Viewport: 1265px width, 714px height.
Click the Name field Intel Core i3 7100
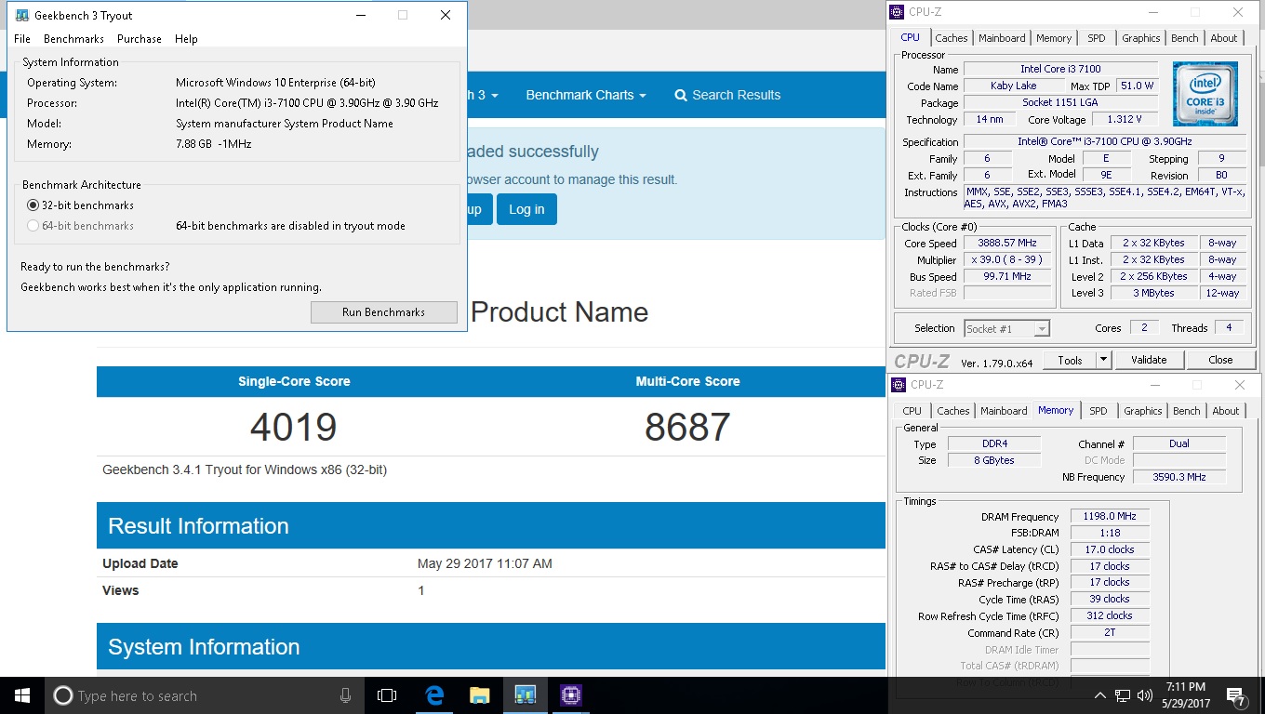1060,70
